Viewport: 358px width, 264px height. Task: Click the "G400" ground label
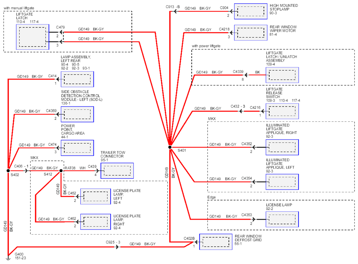[x=19, y=254]
